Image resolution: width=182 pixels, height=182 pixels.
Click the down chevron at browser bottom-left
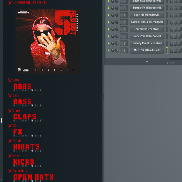2,179
